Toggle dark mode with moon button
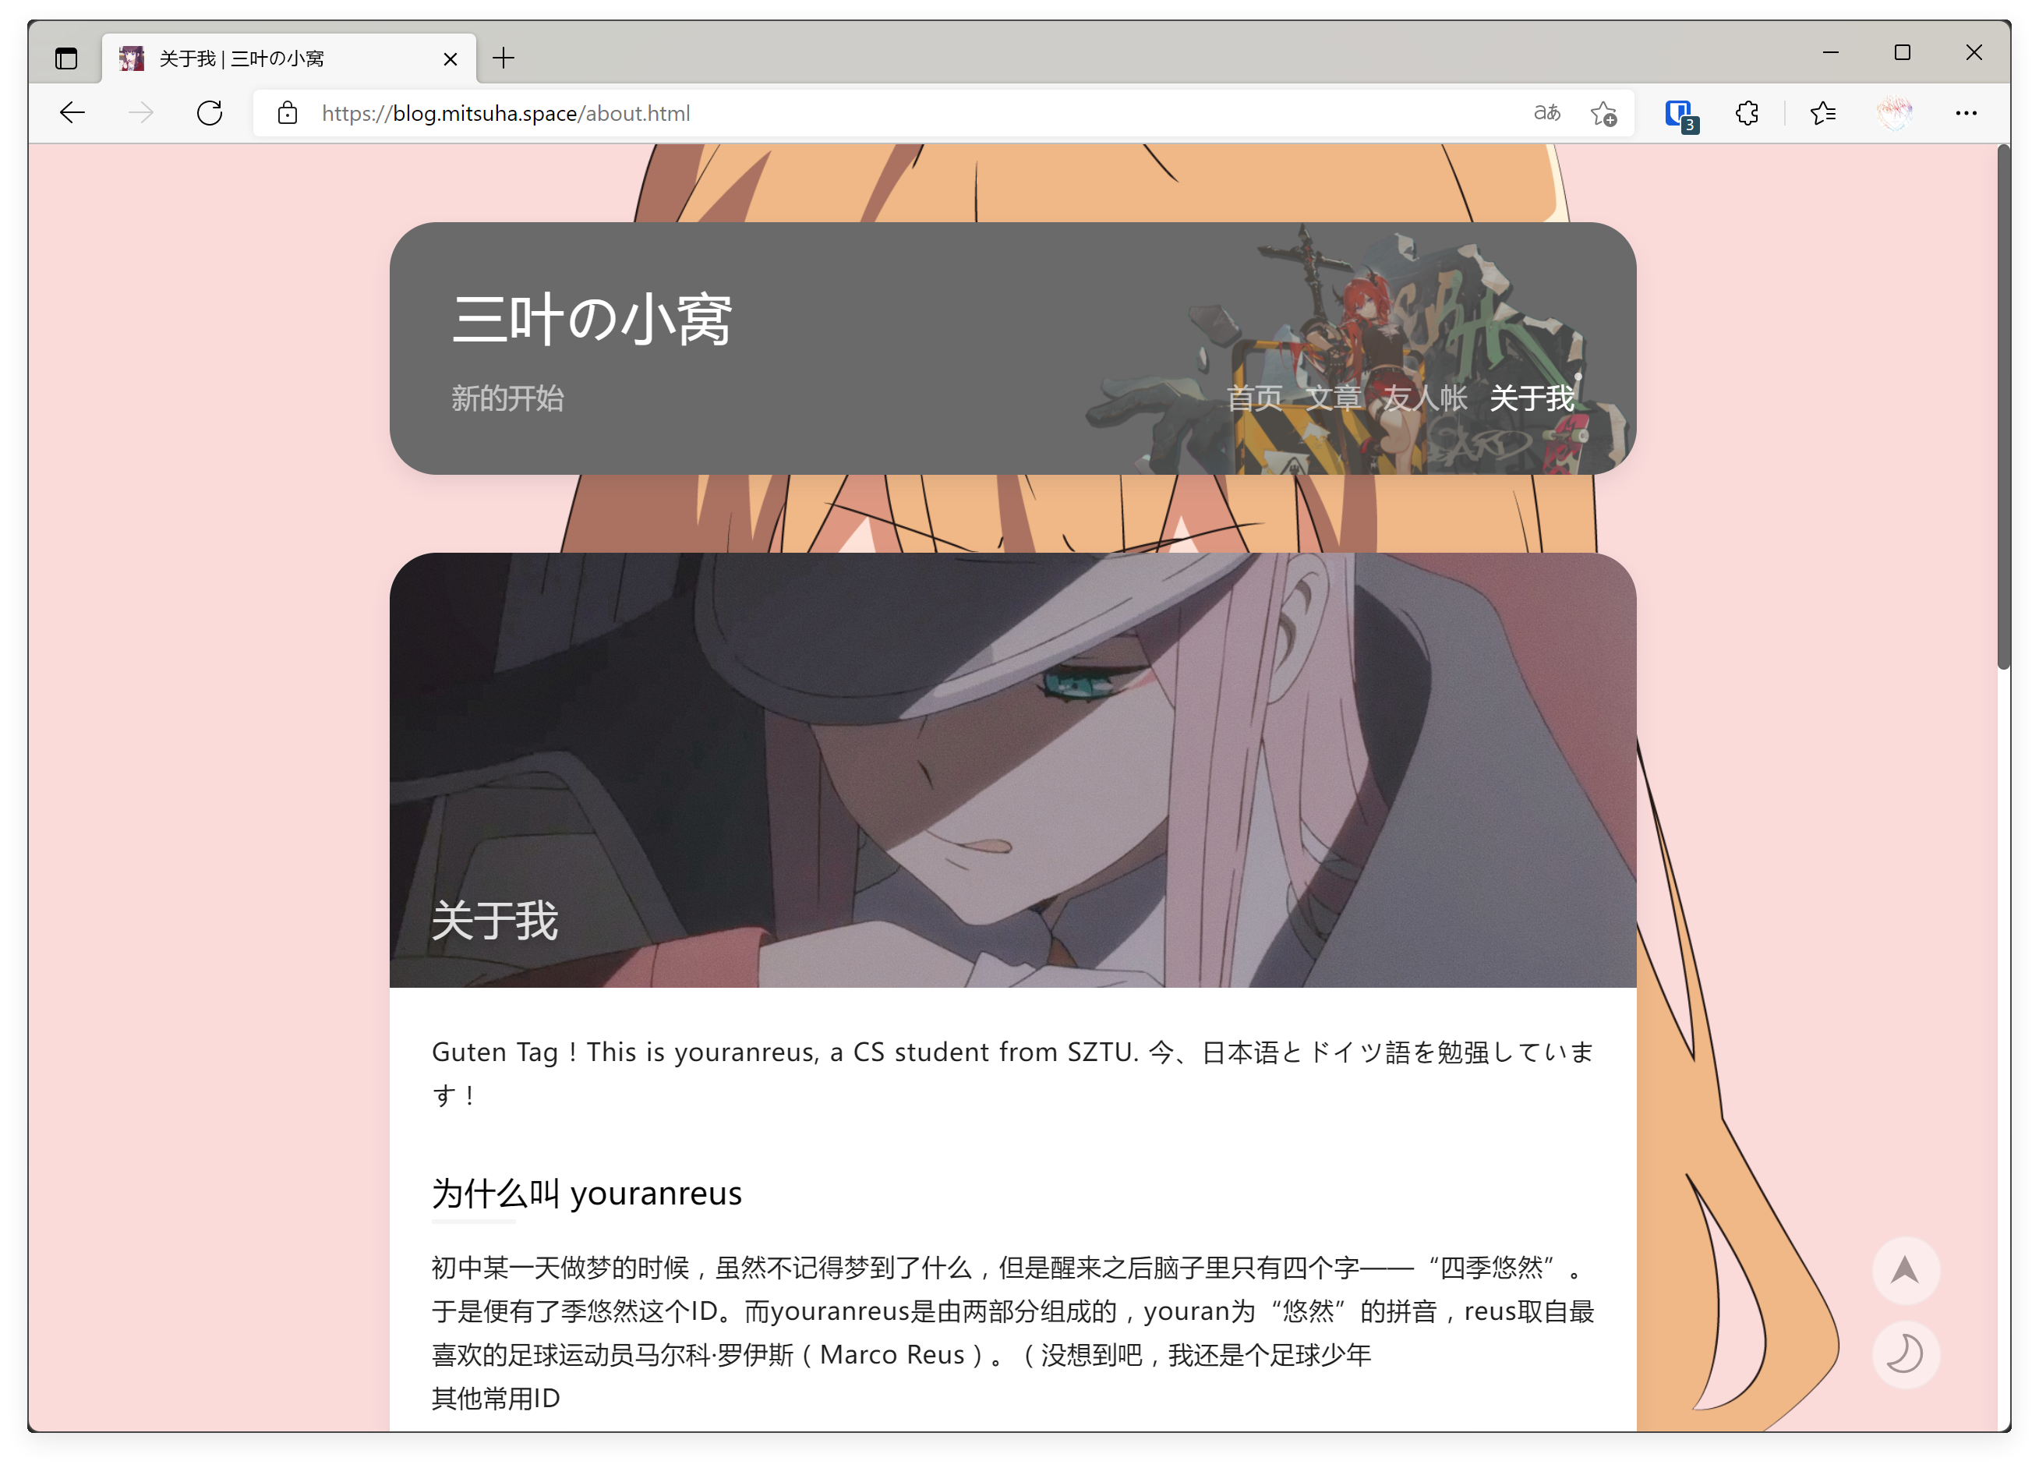 click(x=1905, y=1354)
